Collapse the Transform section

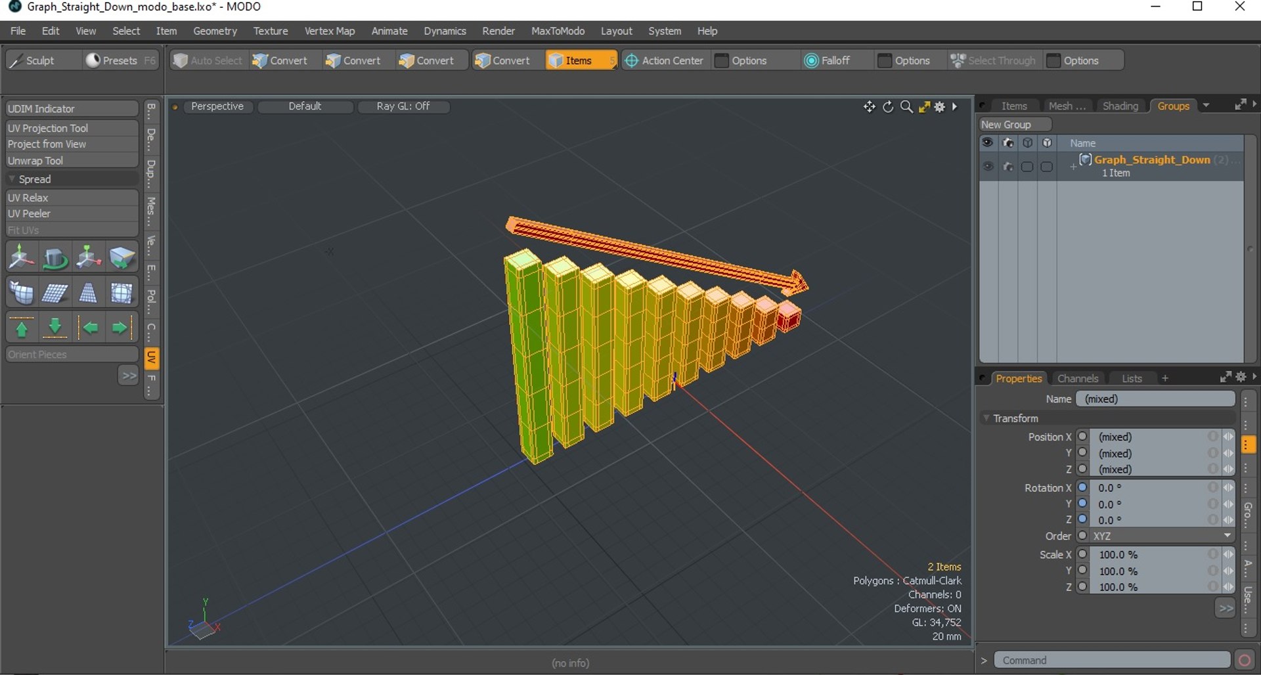986,418
